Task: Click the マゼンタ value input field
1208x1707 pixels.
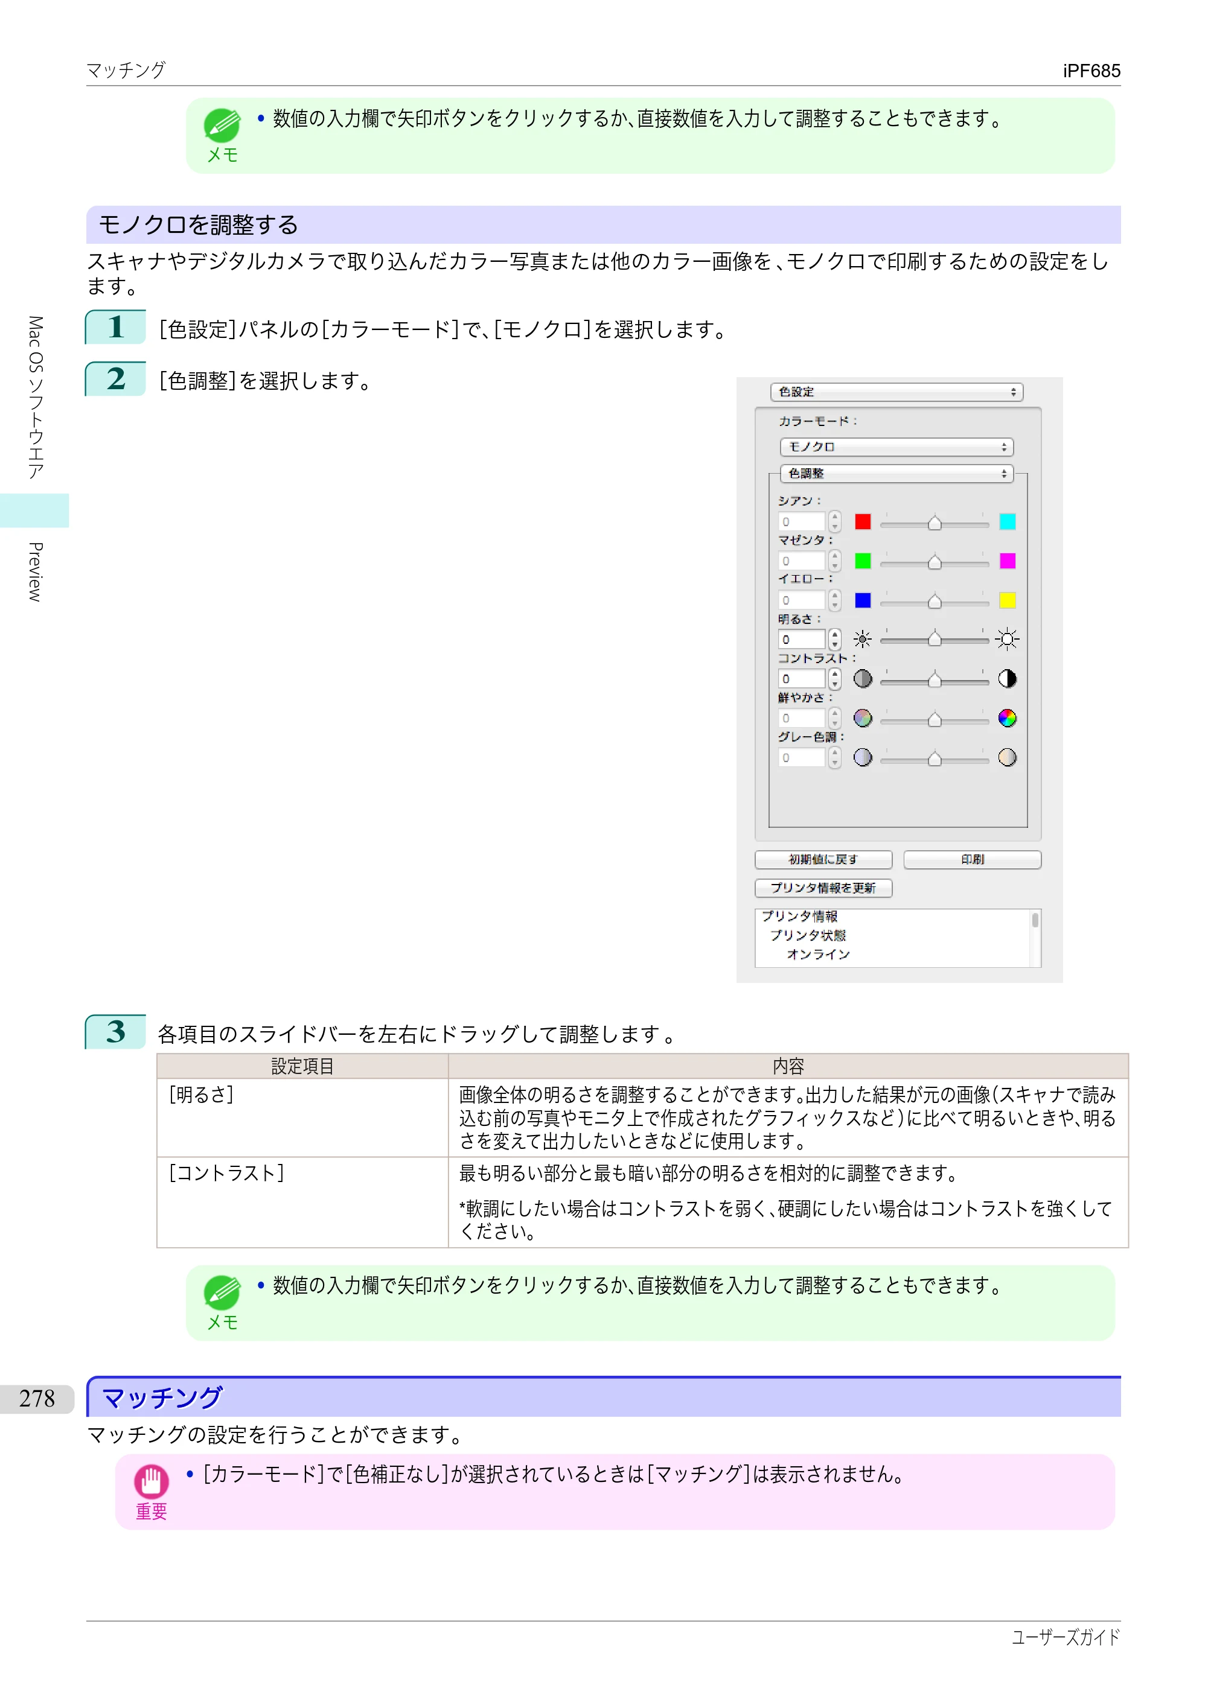Action: 802,561
